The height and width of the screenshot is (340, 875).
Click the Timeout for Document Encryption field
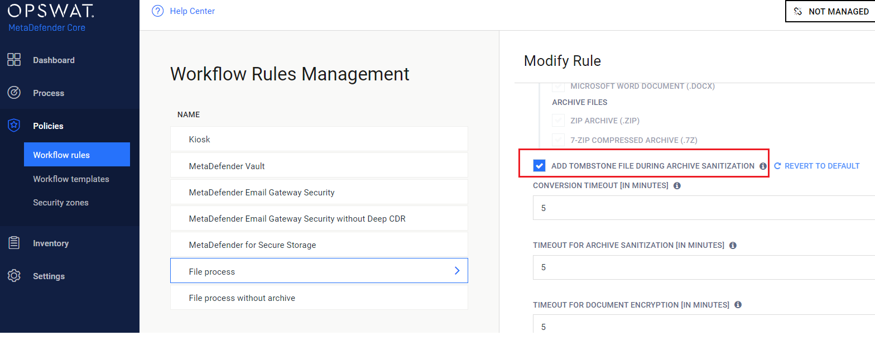pos(704,324)
